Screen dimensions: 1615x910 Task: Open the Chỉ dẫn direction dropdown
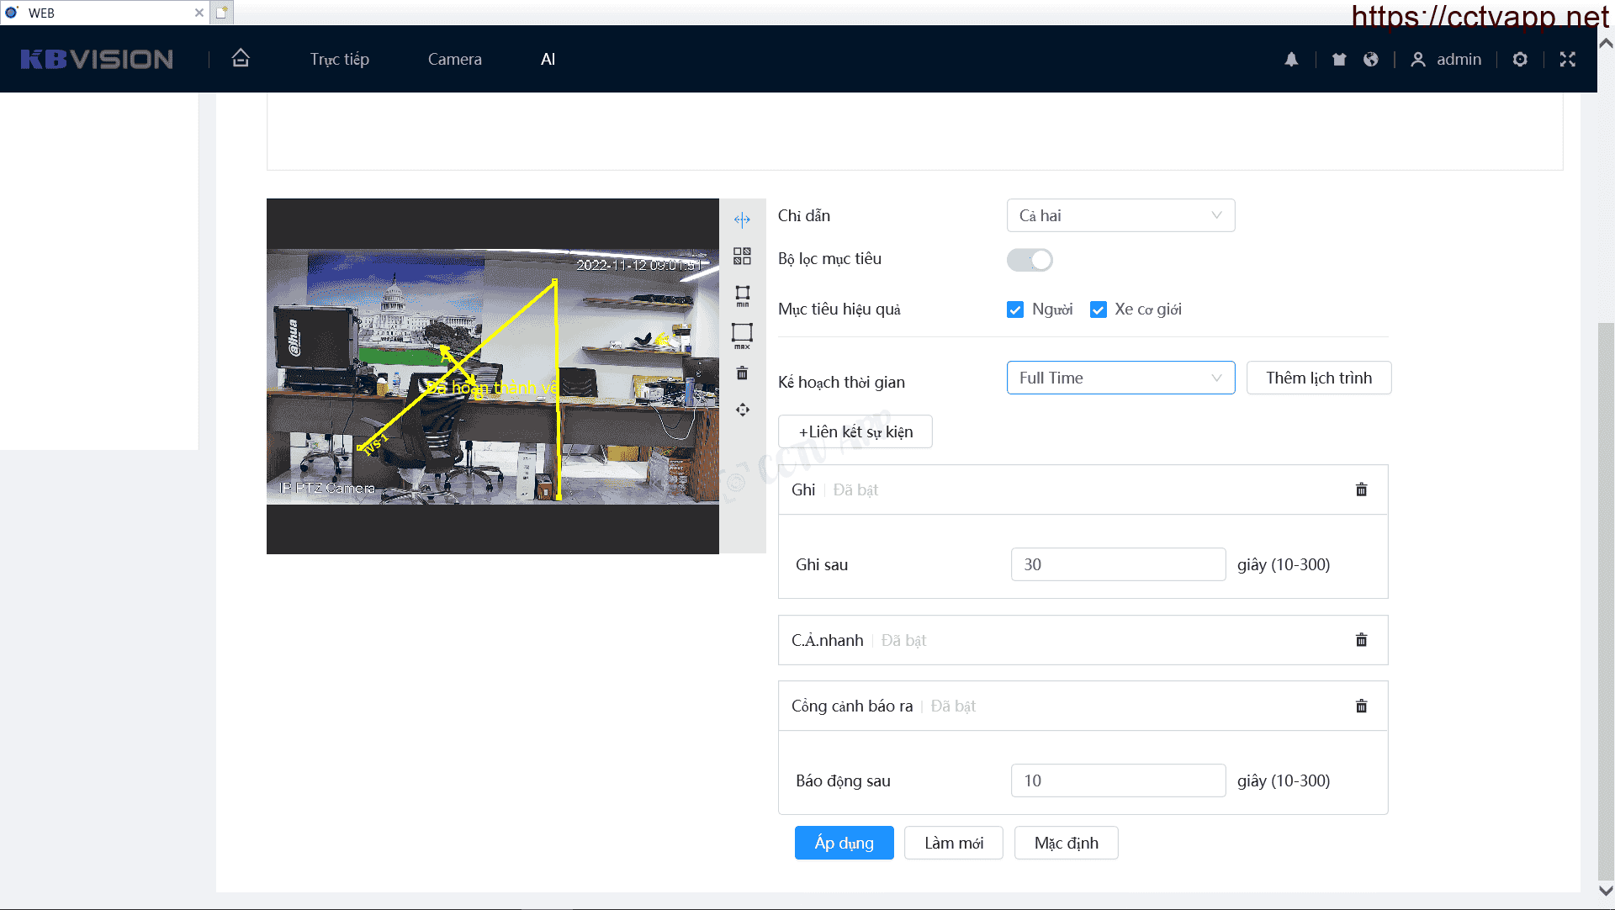1120,215
